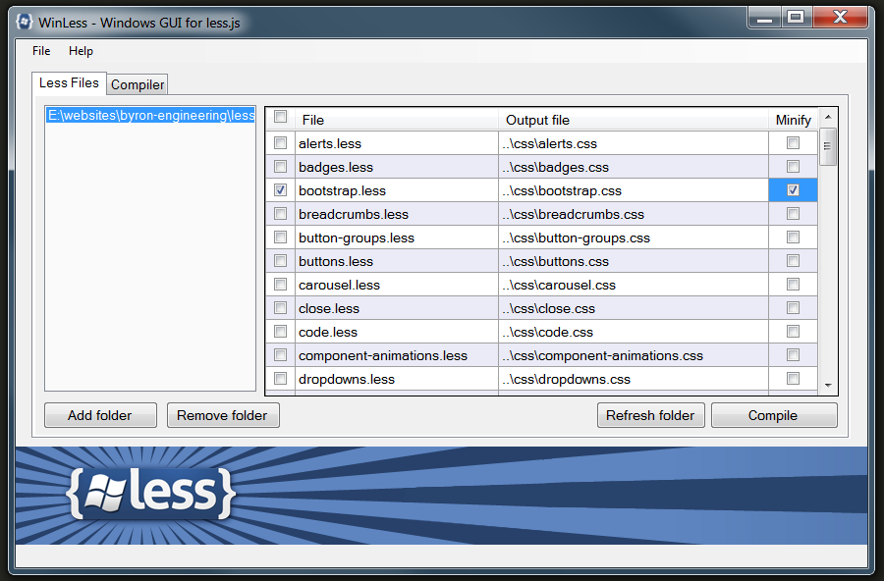Open the Help menu
Image resolution: width=884 pixels, height=581 pixels.
pyautogui.click(x=81, y=51)
